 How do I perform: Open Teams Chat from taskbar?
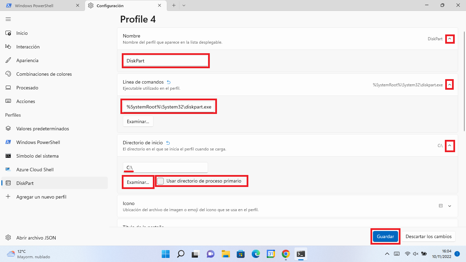(x=210, y=254)
